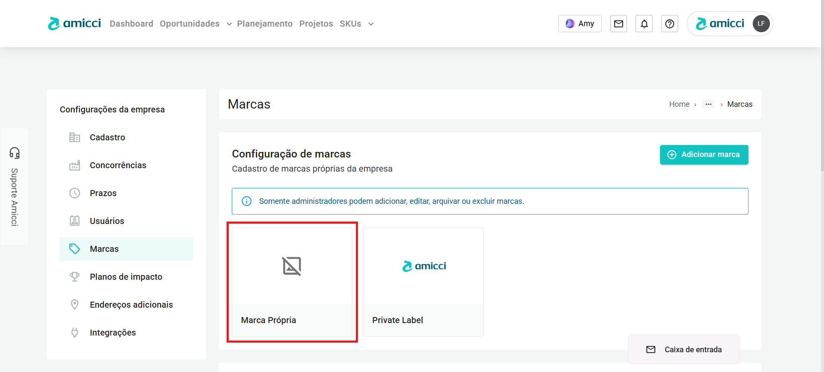Screen dimensions: 824x372
Task: Follow the Home breadcrumb link
Action: (x=679, y=104)
